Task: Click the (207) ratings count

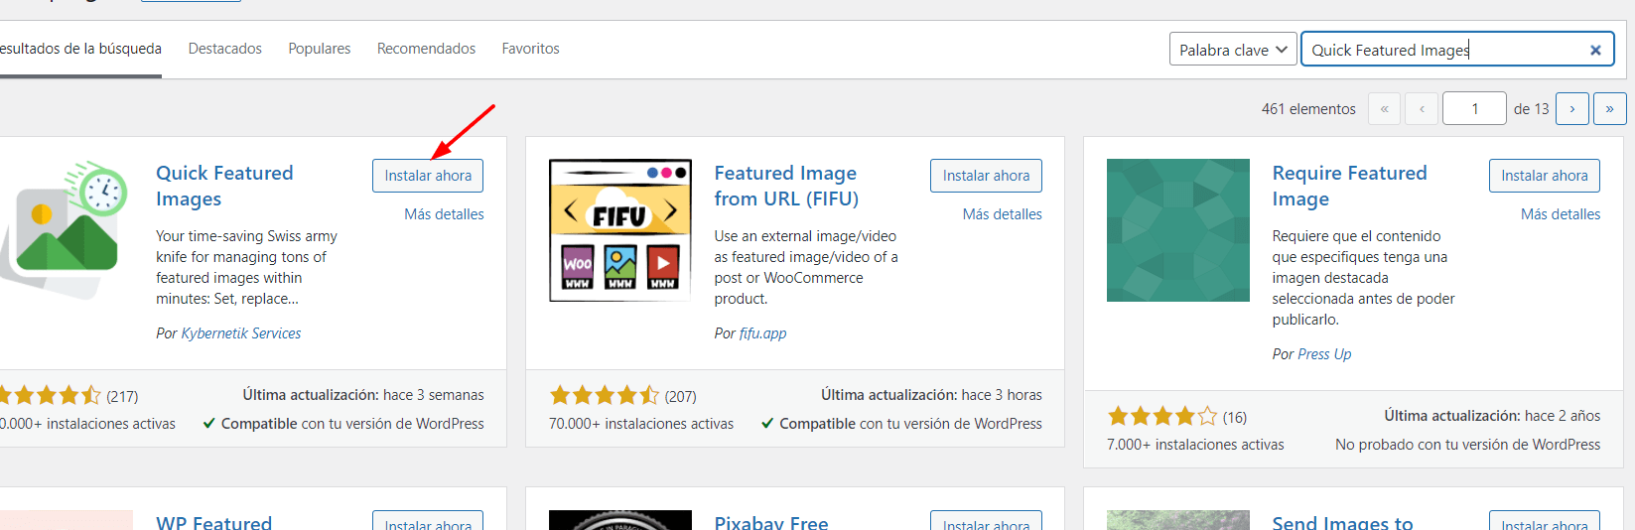Action: pos(680,396)
